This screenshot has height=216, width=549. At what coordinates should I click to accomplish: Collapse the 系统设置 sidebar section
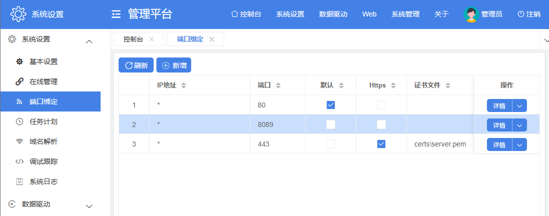coord(89,41)
